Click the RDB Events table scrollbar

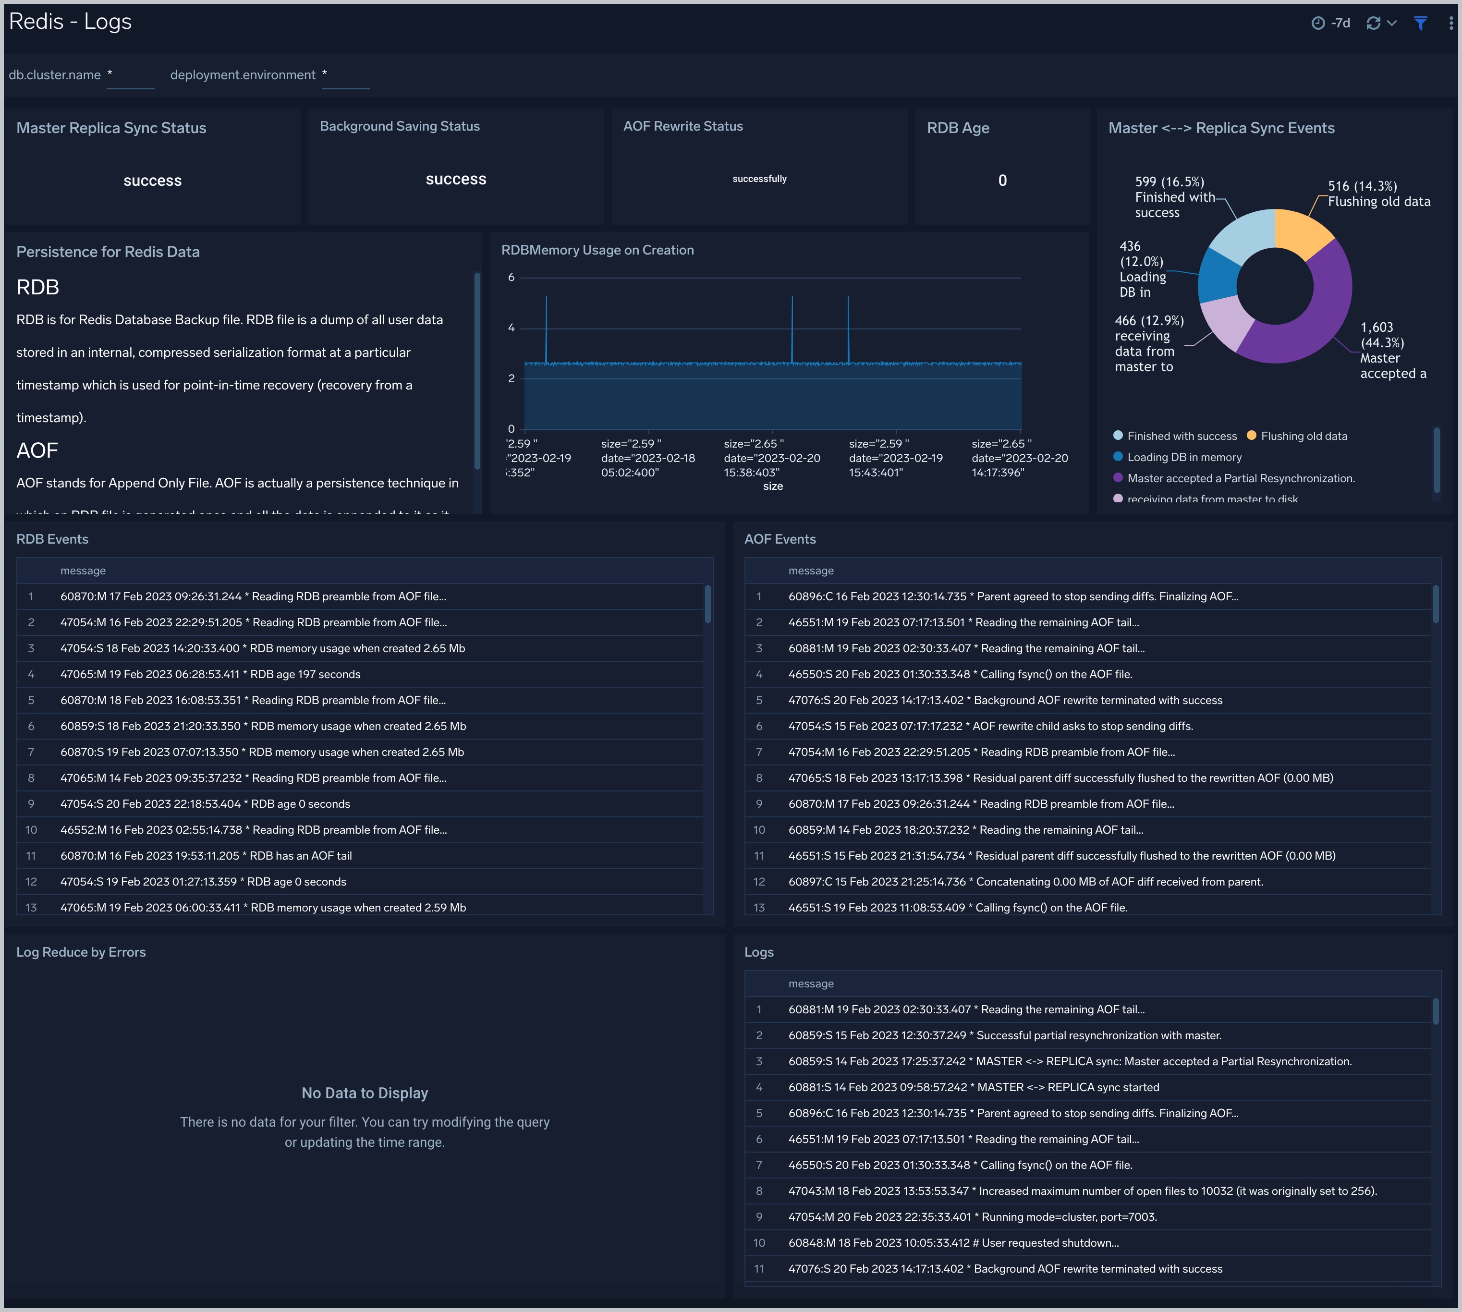point(708,603)
